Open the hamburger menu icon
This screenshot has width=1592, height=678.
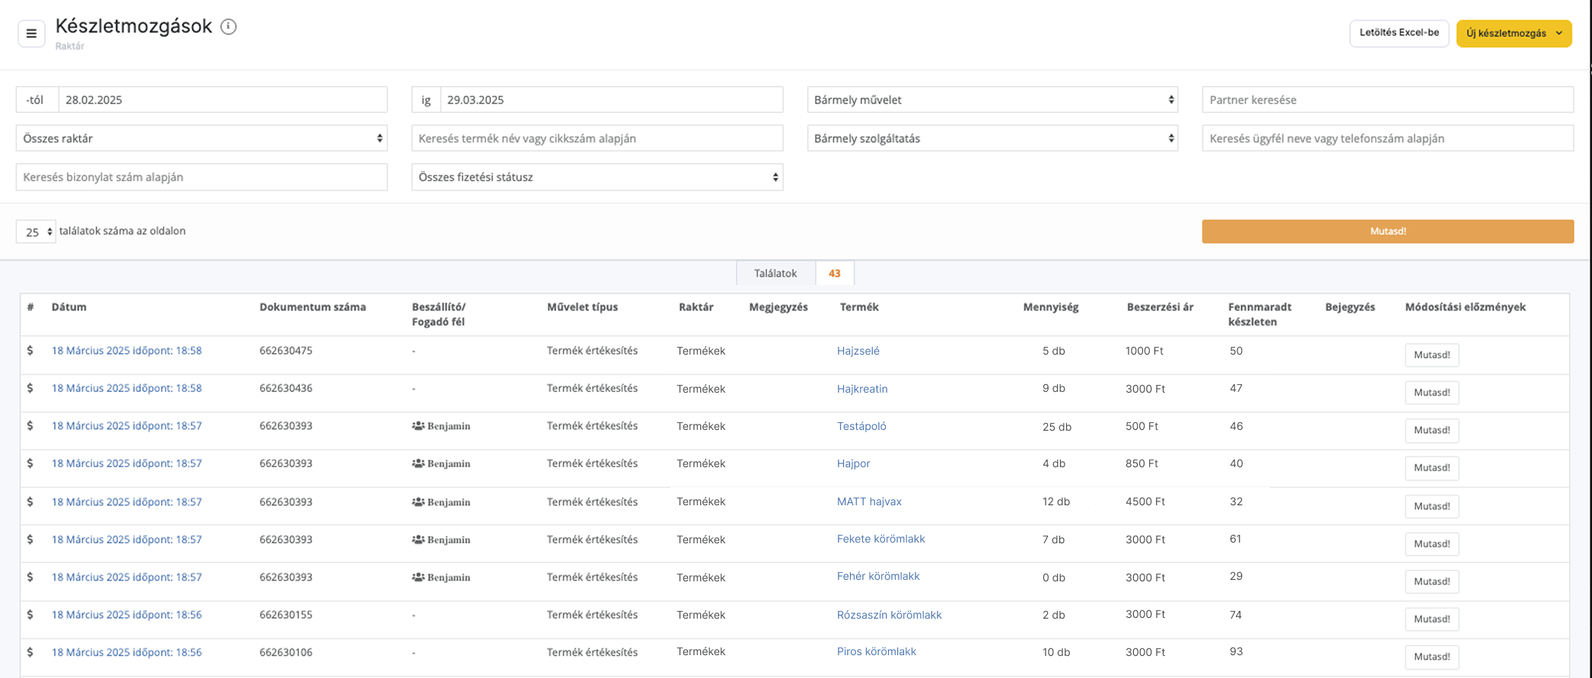pos(31,33)
